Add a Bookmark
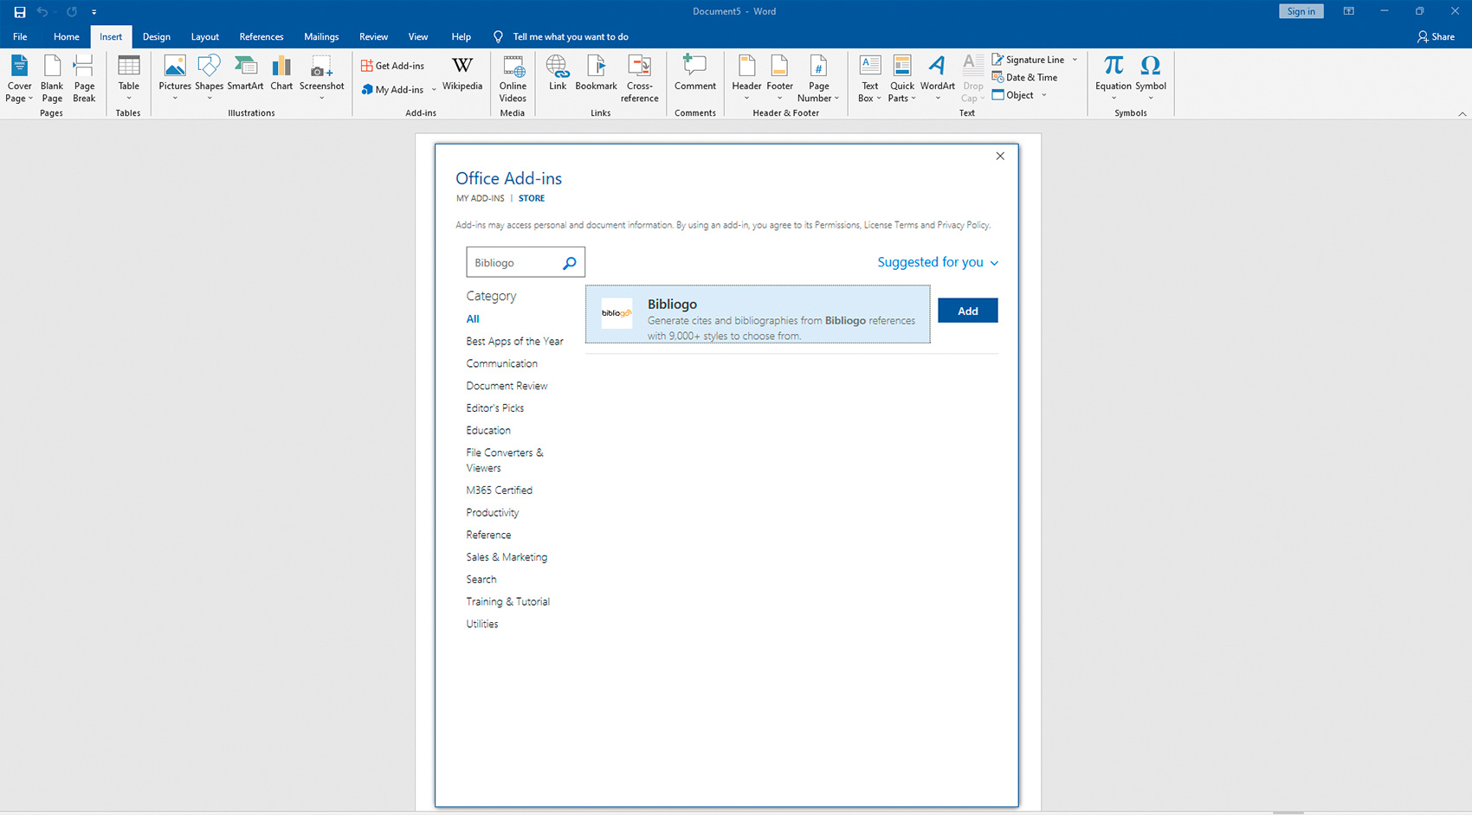This screenshot has width=1472, height=815. coord(596,74)
